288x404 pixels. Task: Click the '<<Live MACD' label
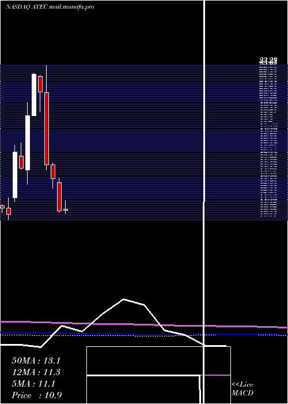(242, 389)
